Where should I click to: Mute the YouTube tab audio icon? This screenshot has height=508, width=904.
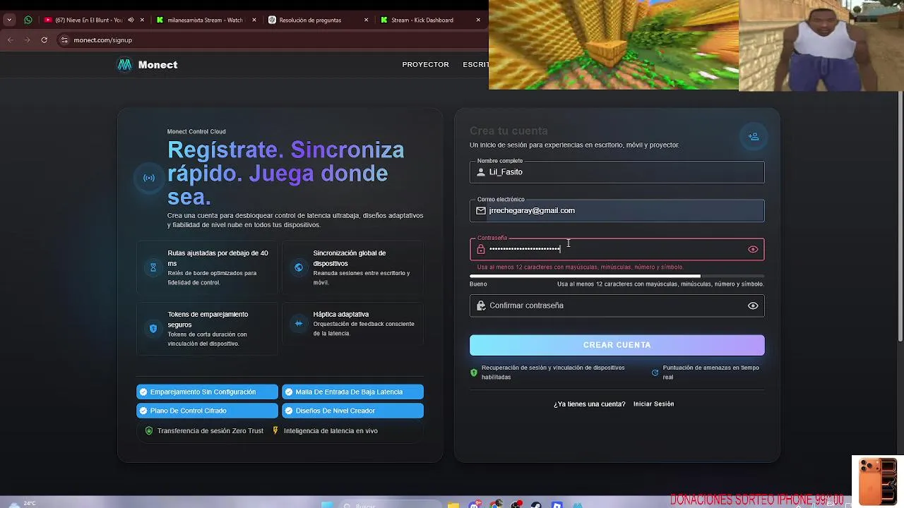131,20
